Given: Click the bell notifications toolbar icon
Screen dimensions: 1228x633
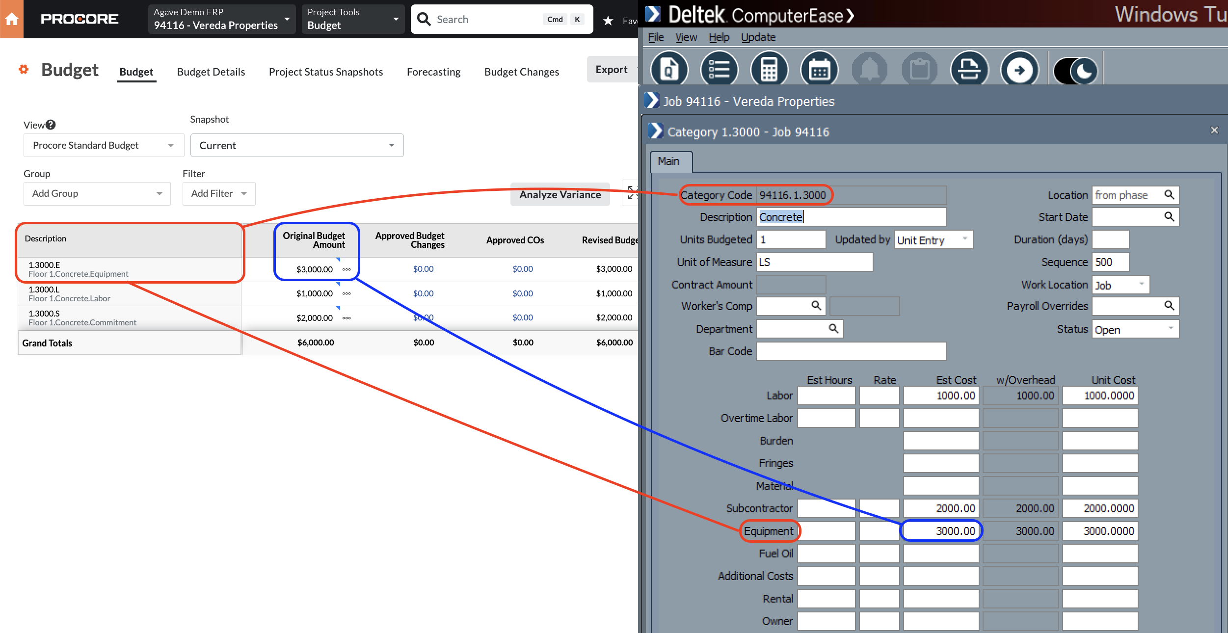Looking at the screenshot, I should (x=870, y=70).
